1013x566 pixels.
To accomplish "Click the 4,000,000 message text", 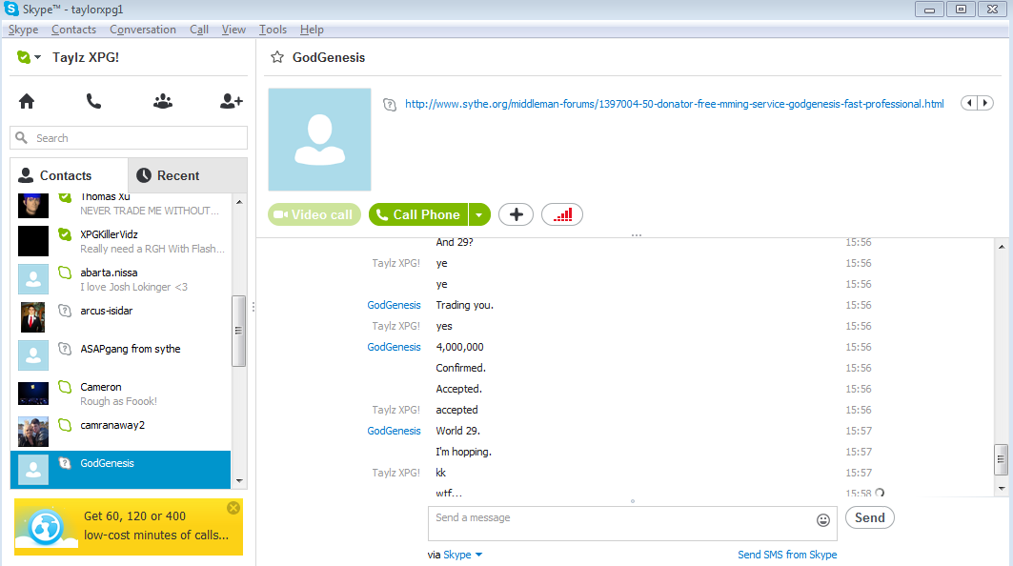I will 459,347.
